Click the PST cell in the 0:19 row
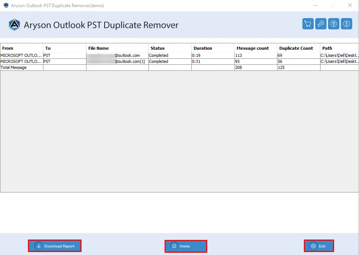 coord(65,55)
